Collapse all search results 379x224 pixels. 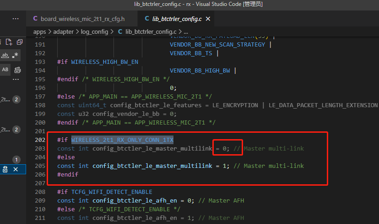20,42
